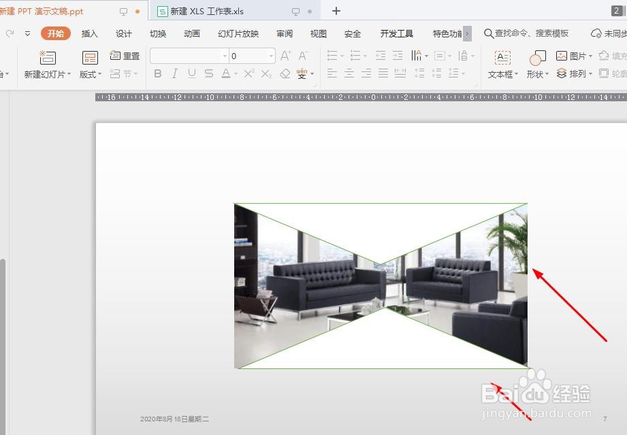Expand the 文本框 dropdown arrow
Viewport: 627px width, 435px height.
point(516,74)
